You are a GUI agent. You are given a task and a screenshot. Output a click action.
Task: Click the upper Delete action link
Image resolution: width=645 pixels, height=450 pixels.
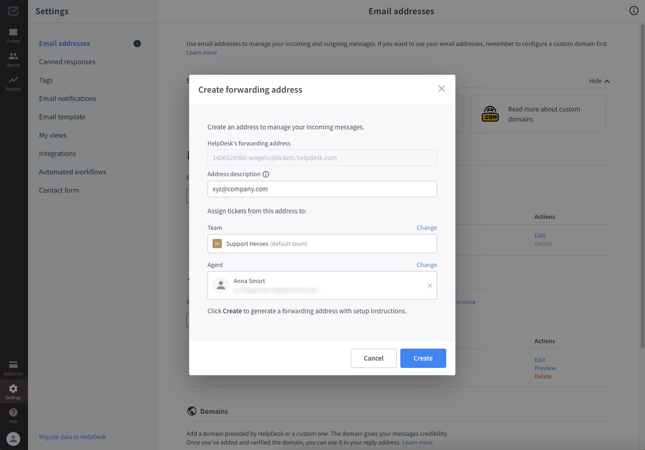(x=543, y=244)
